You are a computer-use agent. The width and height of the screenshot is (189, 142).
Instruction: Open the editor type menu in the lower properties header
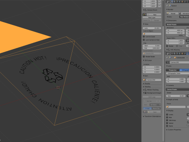[x=168, y=54]
